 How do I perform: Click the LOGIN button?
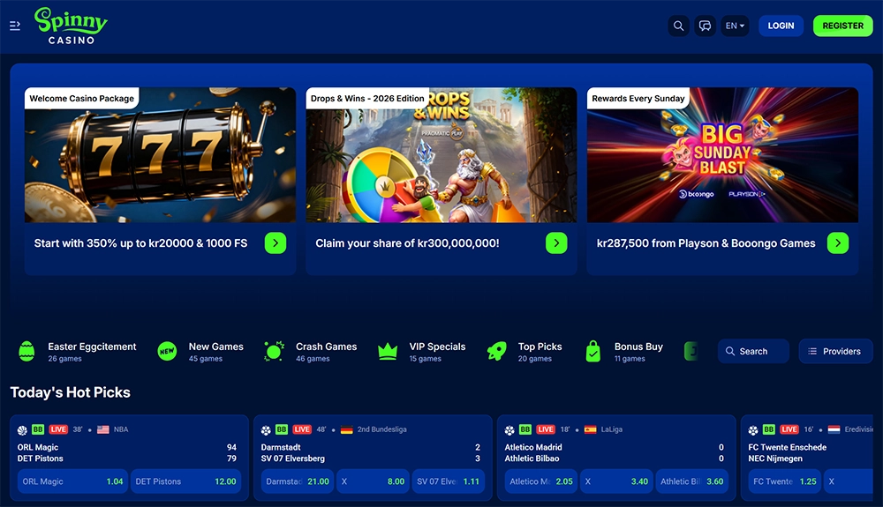[781, 26]
